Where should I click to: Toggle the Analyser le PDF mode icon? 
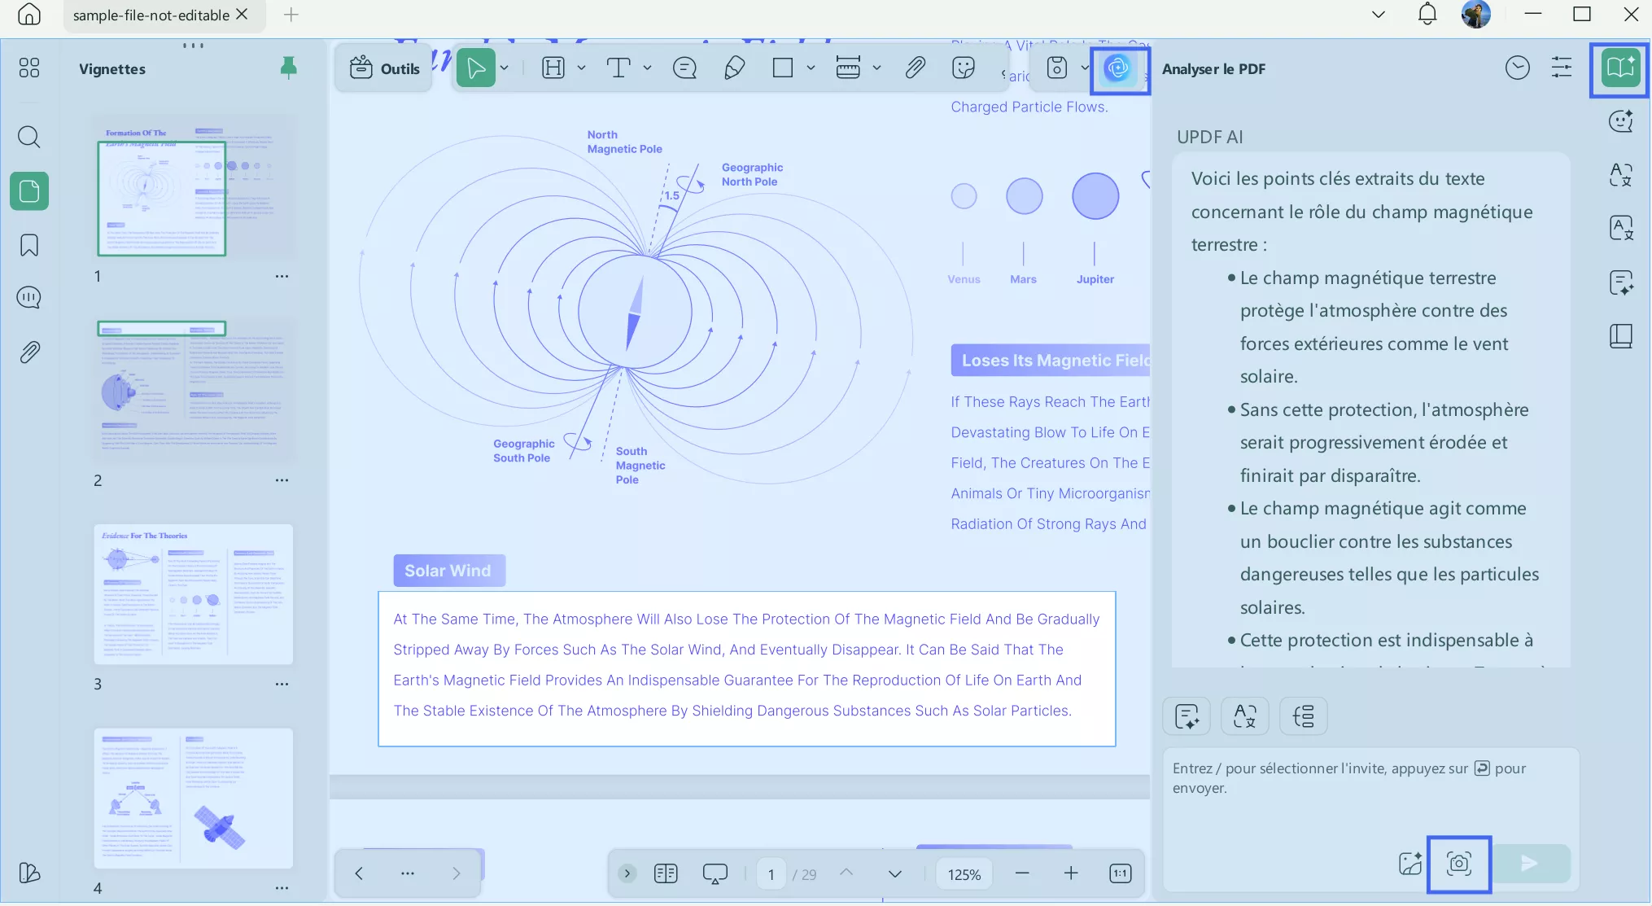pos(1619,68)
